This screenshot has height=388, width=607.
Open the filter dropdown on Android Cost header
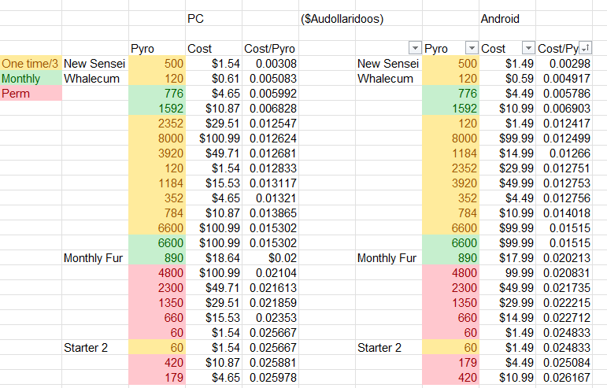528,48
